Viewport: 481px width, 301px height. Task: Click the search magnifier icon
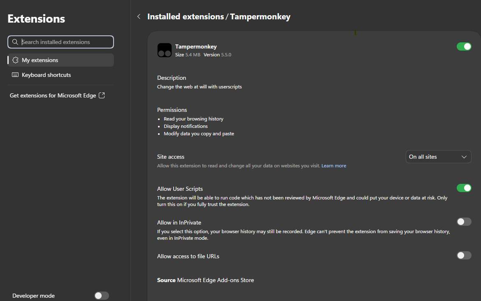[x=15, y=42]
